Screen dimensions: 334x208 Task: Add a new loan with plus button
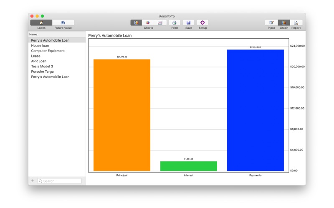click(x=33, y=181)
